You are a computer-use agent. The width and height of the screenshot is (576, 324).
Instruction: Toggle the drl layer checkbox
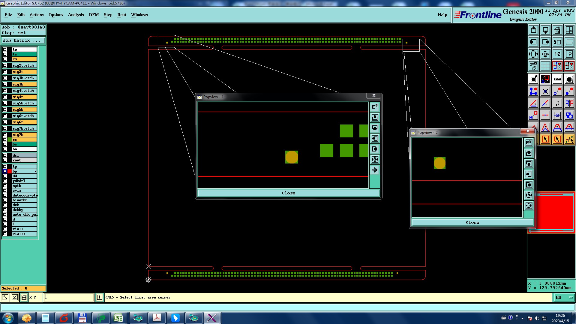point(5,155)
